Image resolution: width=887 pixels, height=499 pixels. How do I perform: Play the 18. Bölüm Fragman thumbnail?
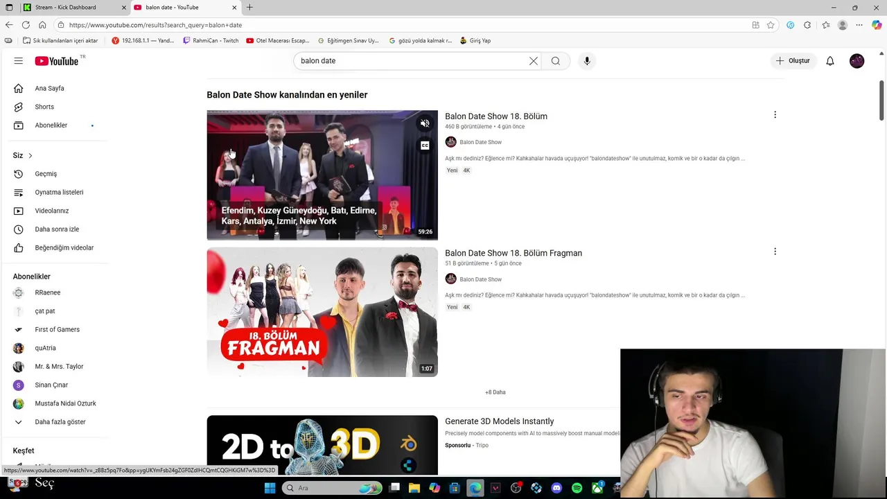(322, 312)
